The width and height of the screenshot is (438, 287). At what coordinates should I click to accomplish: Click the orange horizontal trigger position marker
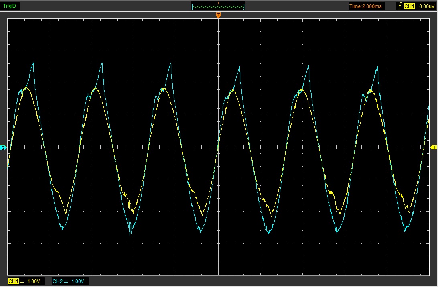click(218, 15)
